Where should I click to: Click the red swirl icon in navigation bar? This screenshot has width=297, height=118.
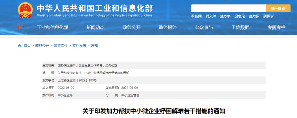tap(20, 27)
